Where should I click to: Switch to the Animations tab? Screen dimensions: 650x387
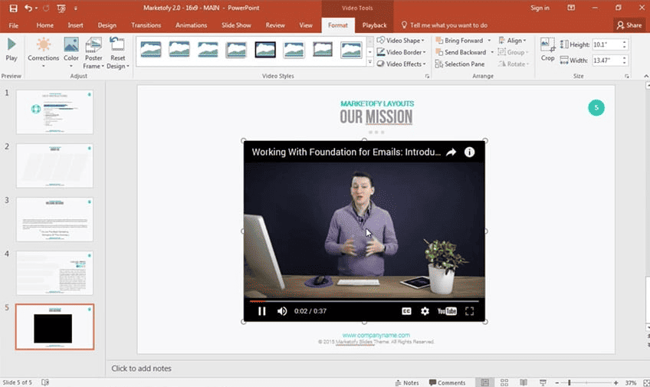pyautogui.click(x=191, y=25)
